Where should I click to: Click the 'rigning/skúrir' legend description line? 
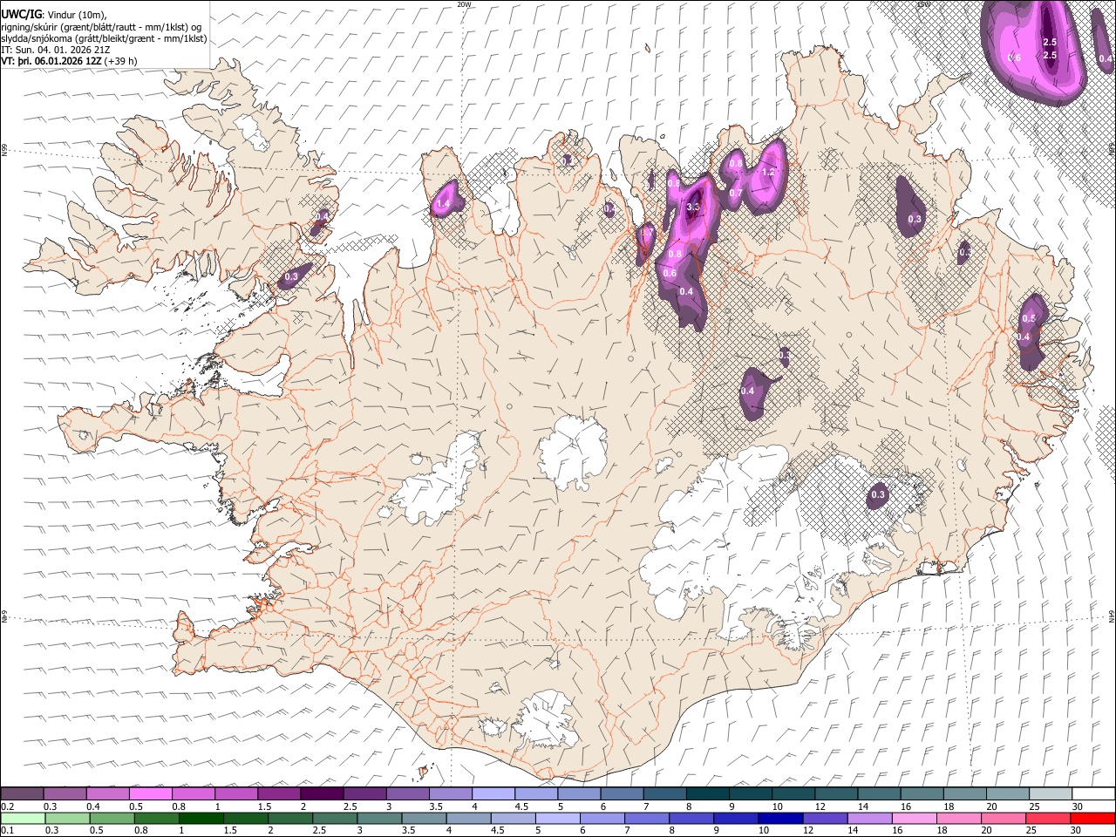(x=101, y=26)
